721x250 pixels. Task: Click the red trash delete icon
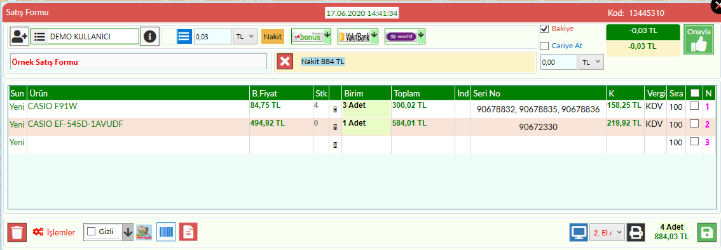point(17,232)
